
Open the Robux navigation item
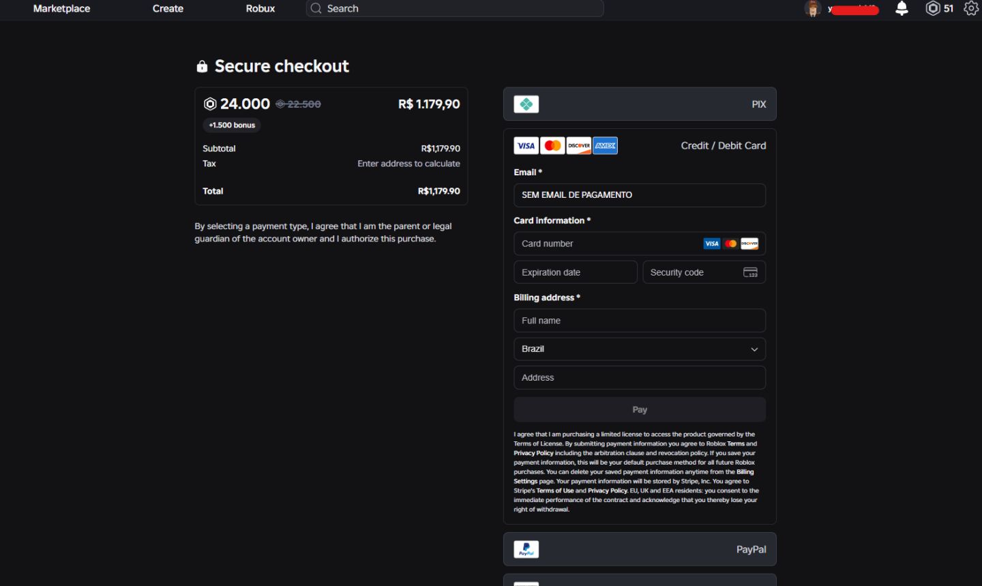pyautogui.click(x=261, y=9)
